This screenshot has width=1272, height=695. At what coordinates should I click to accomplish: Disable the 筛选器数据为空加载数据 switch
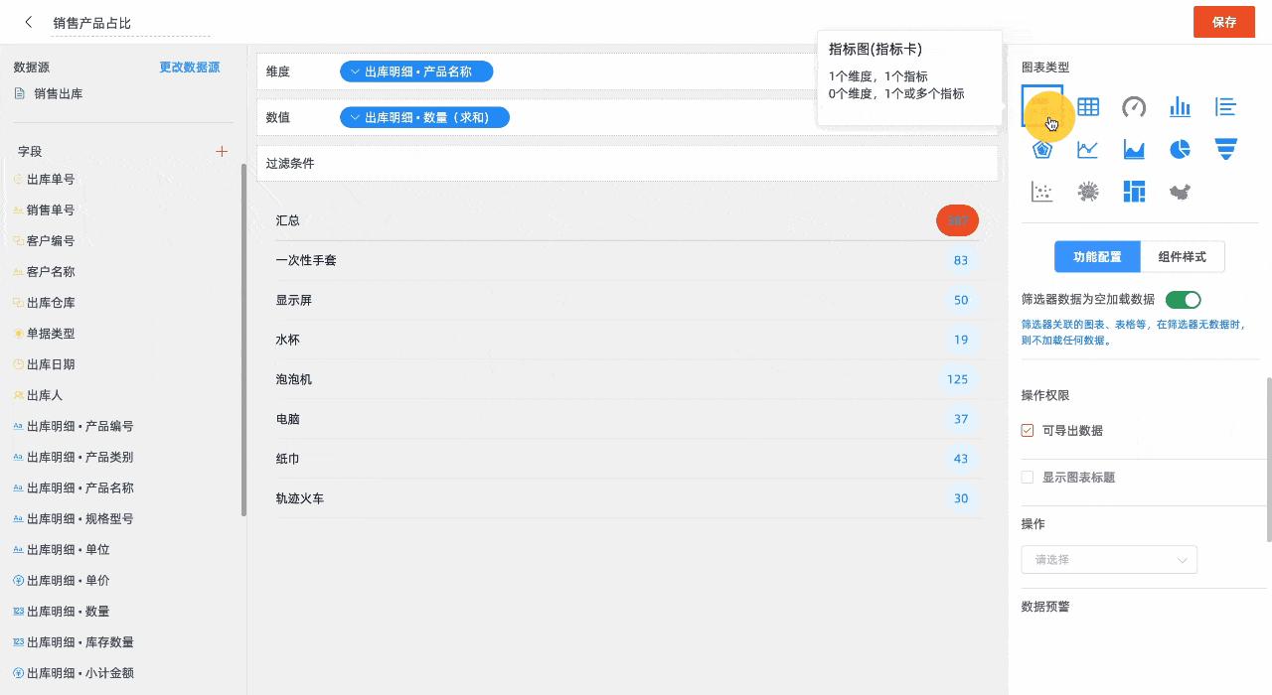(1182, 299)
